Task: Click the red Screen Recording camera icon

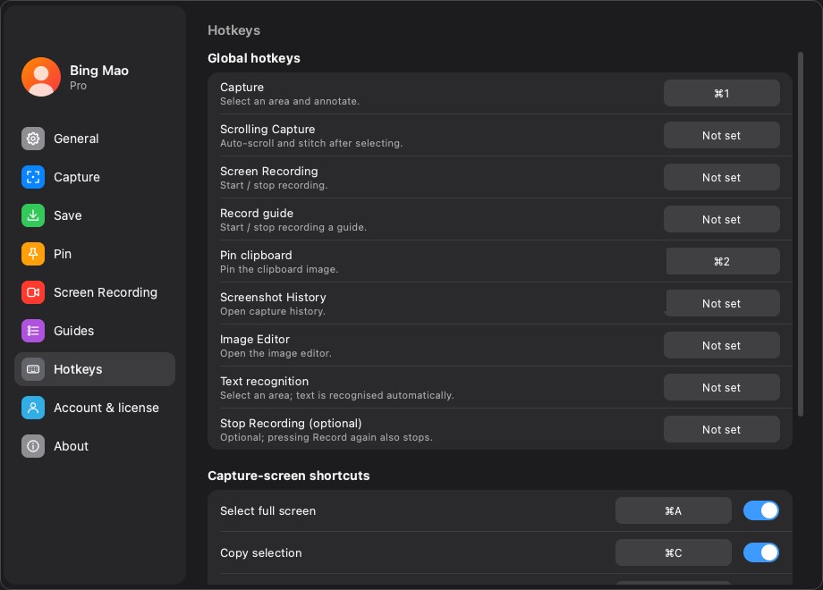Action: pos(33,292)
